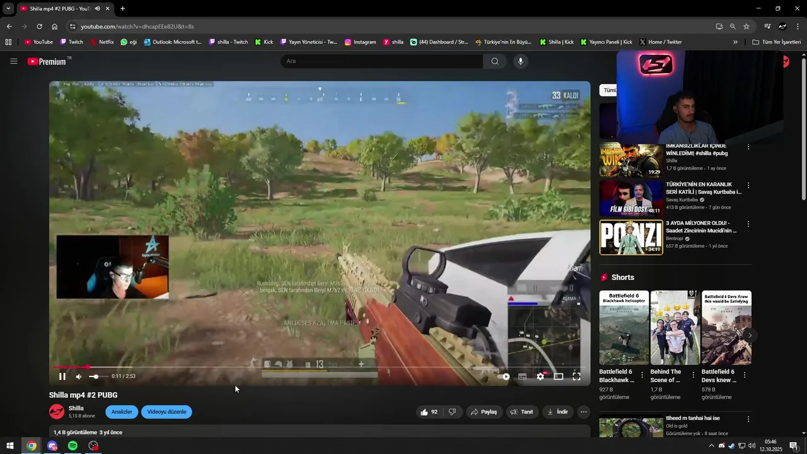Image resolution: width=807 pixels, height=454 pixels.
Task: Open player settings gear icon
Action: click(x=540, y=376)
